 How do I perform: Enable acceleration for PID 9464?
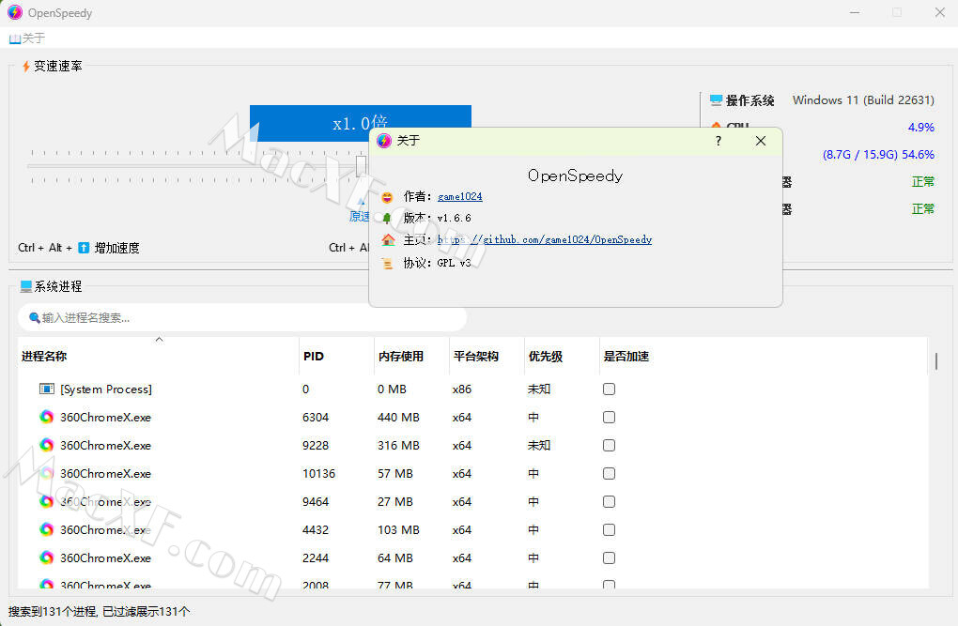(x=609, y=501)
